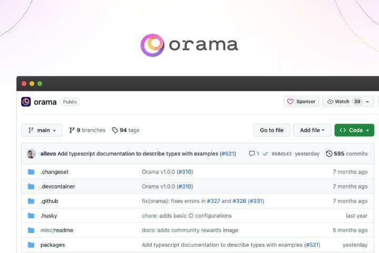Image resolution: width=379 pixels, height=253 pixels.
Task: Expand the Add file dropdown
Action: coord(312,130)
